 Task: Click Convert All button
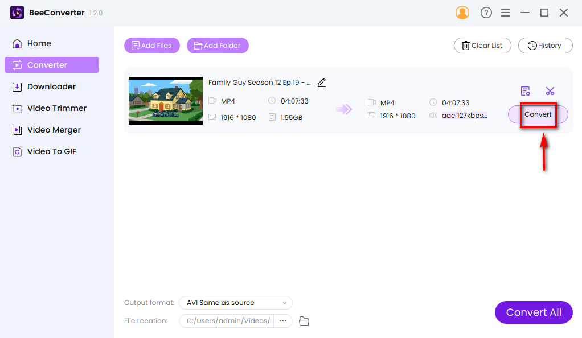click(x=534, y=312)
